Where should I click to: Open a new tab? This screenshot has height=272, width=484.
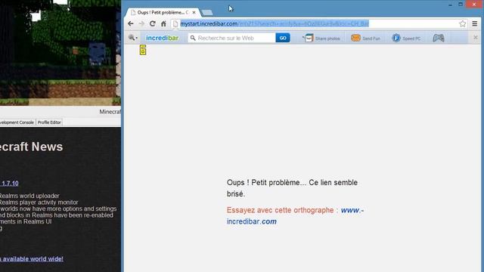pyautogui.click(x=206, y=13)
